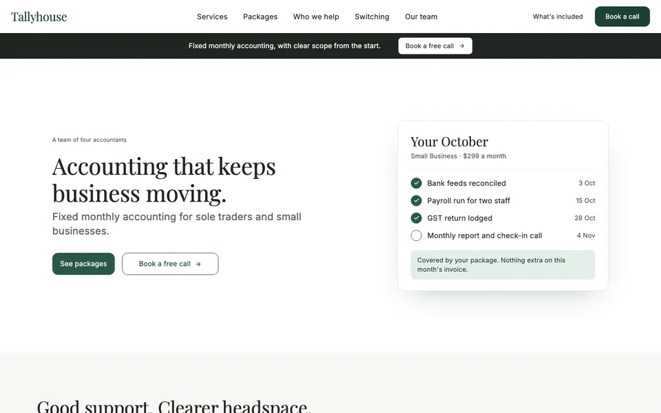Click the What's included link
Screen dimensions: 661x413
(558, 17)
